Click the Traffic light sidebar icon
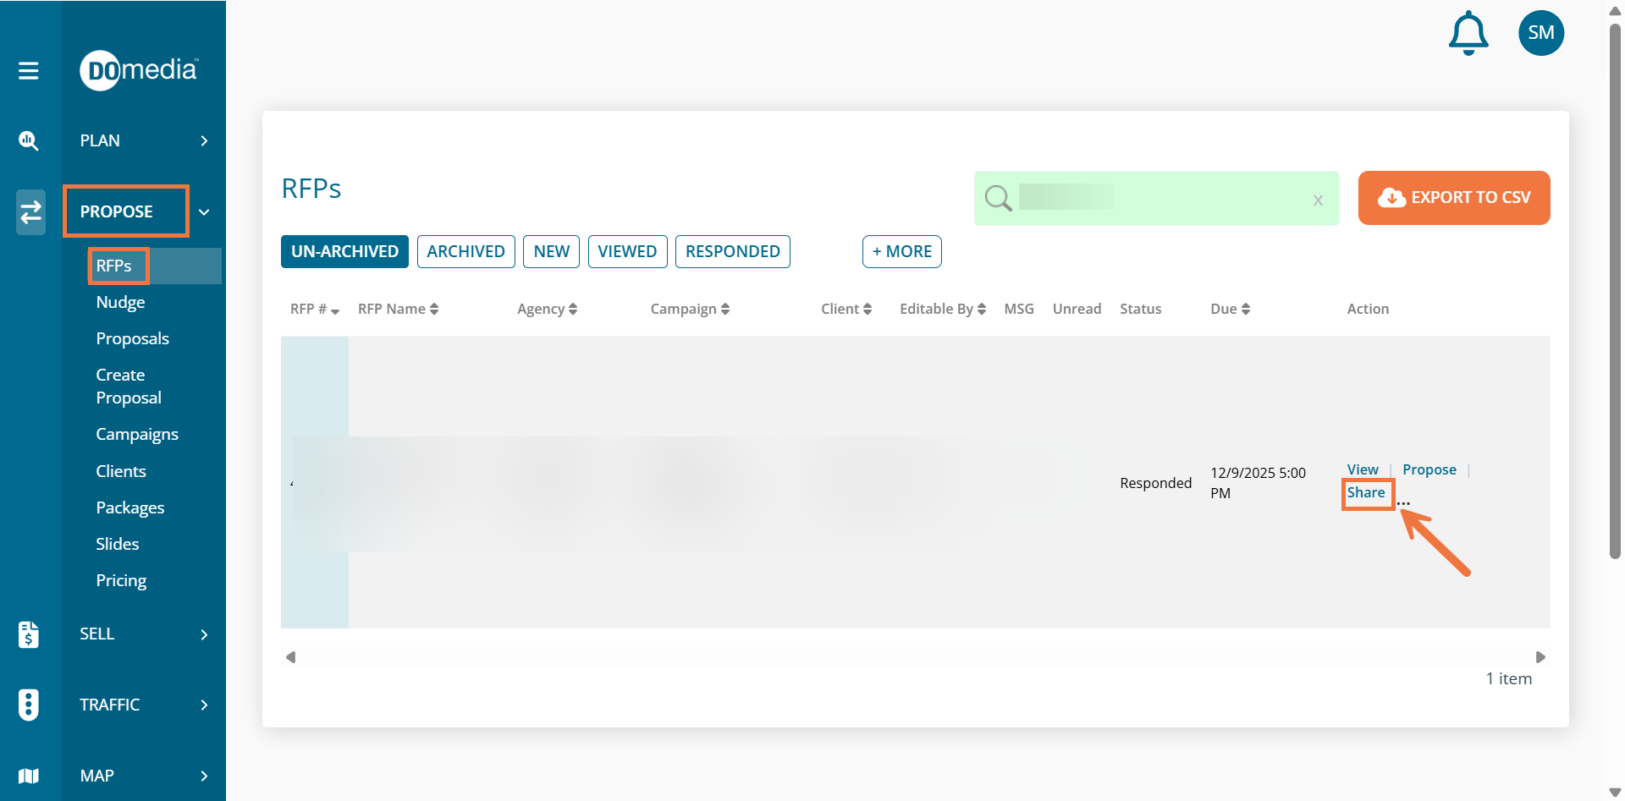Viewport: 1625px width, 801px height. 29,705
